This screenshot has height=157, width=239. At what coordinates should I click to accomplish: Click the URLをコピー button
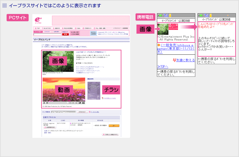[x=82, y=112]
